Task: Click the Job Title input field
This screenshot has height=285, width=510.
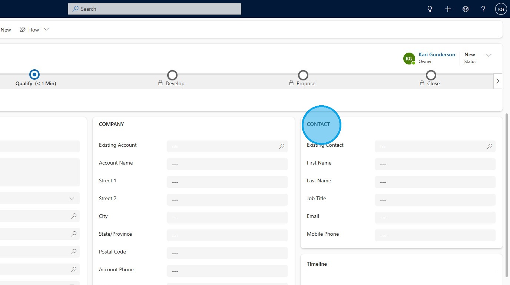Action: (x=435, y=200)
